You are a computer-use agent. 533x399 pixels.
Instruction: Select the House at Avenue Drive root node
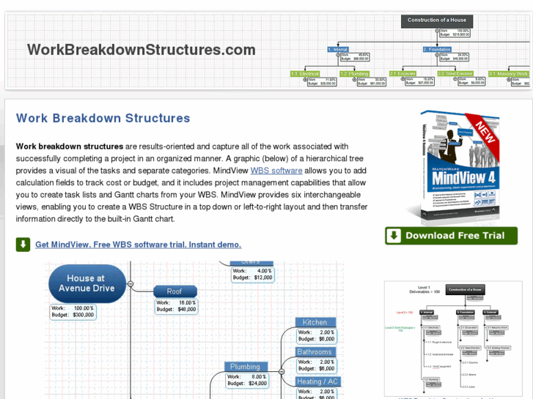(x=87, y=283)
